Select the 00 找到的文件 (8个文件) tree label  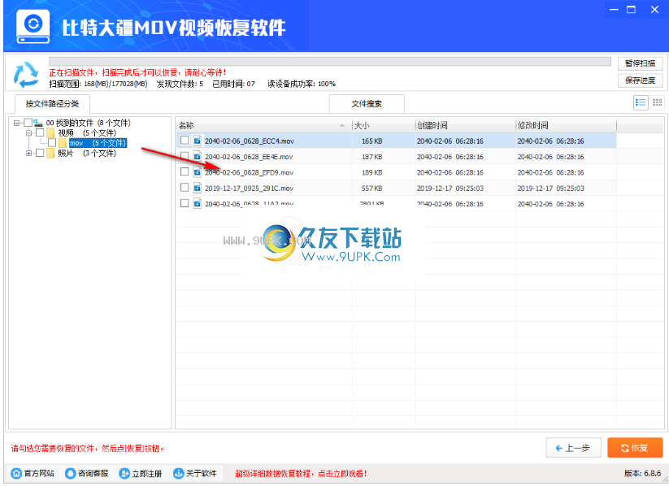point(88,123)
